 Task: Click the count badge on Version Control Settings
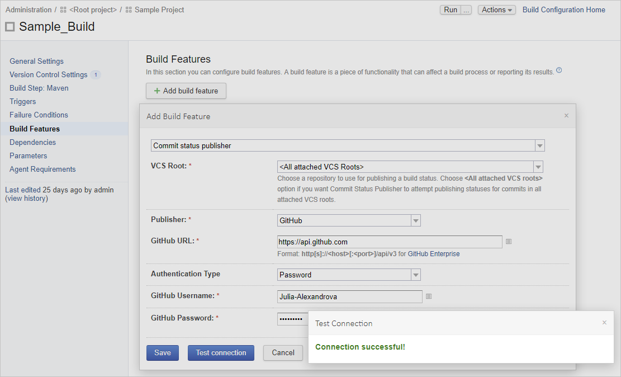coord(96,74)
